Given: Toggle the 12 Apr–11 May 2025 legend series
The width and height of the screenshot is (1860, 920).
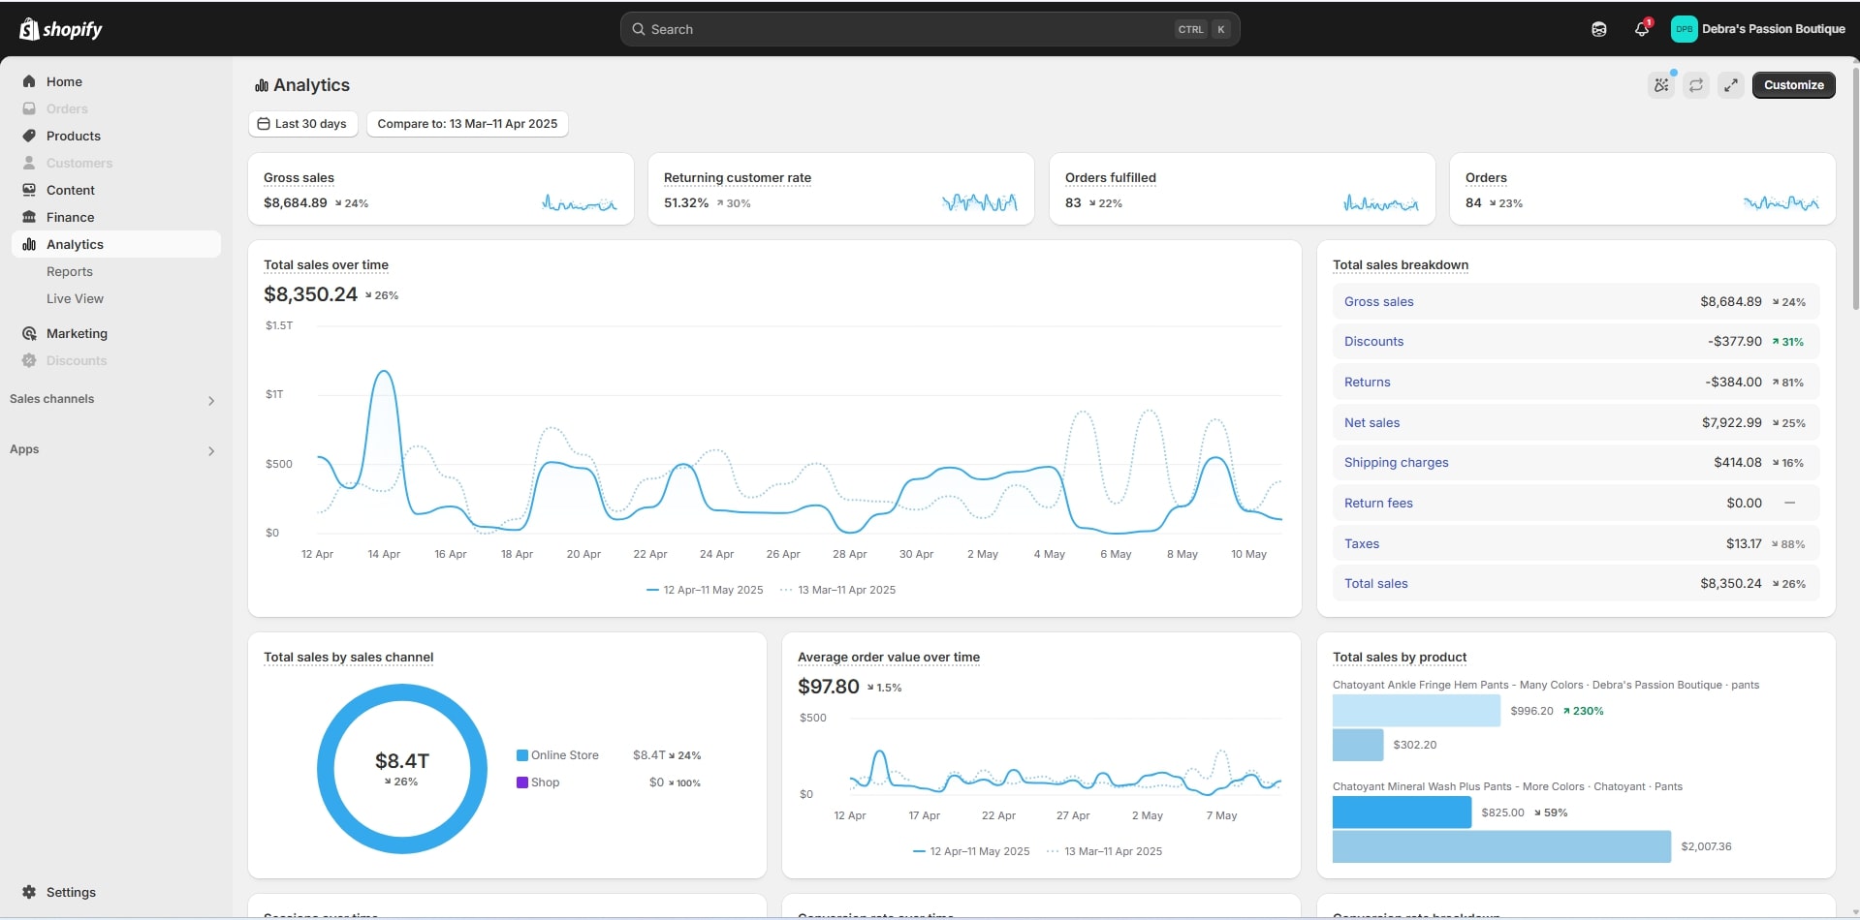Looking at the screenshot, I should 705,590.
